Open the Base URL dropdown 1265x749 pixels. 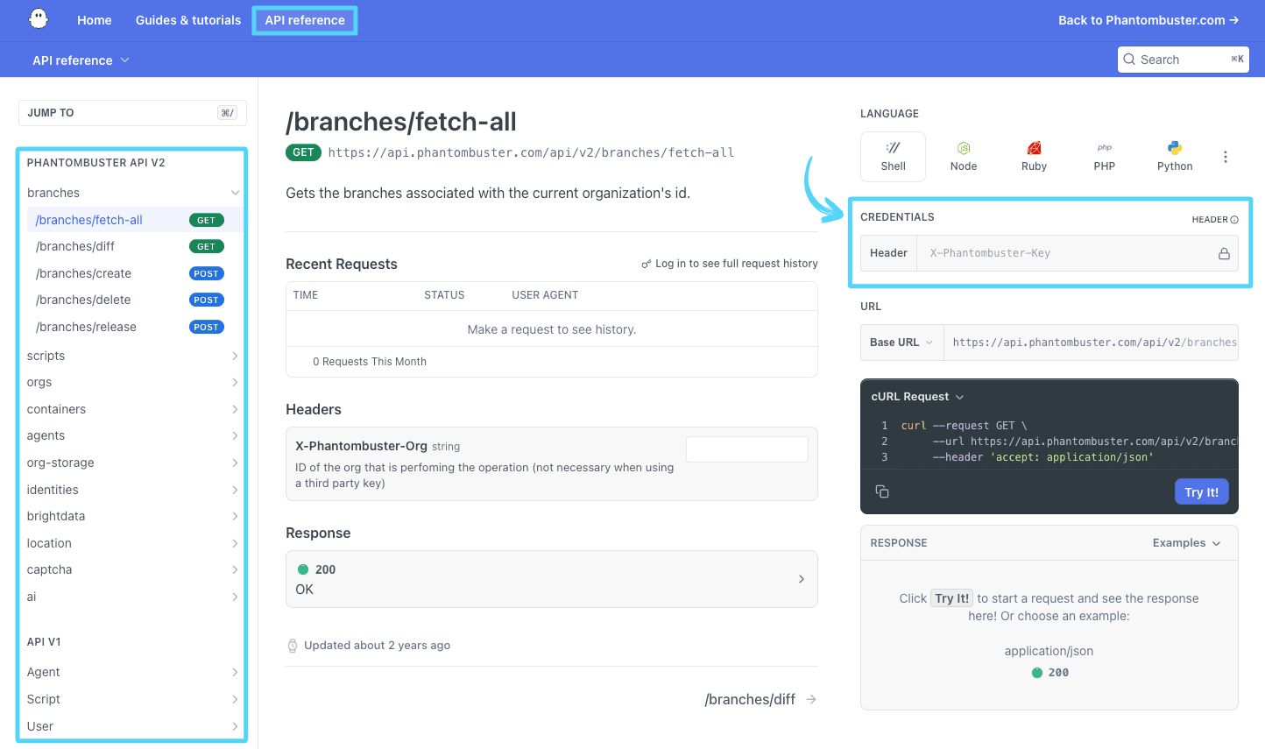(901, 343)
